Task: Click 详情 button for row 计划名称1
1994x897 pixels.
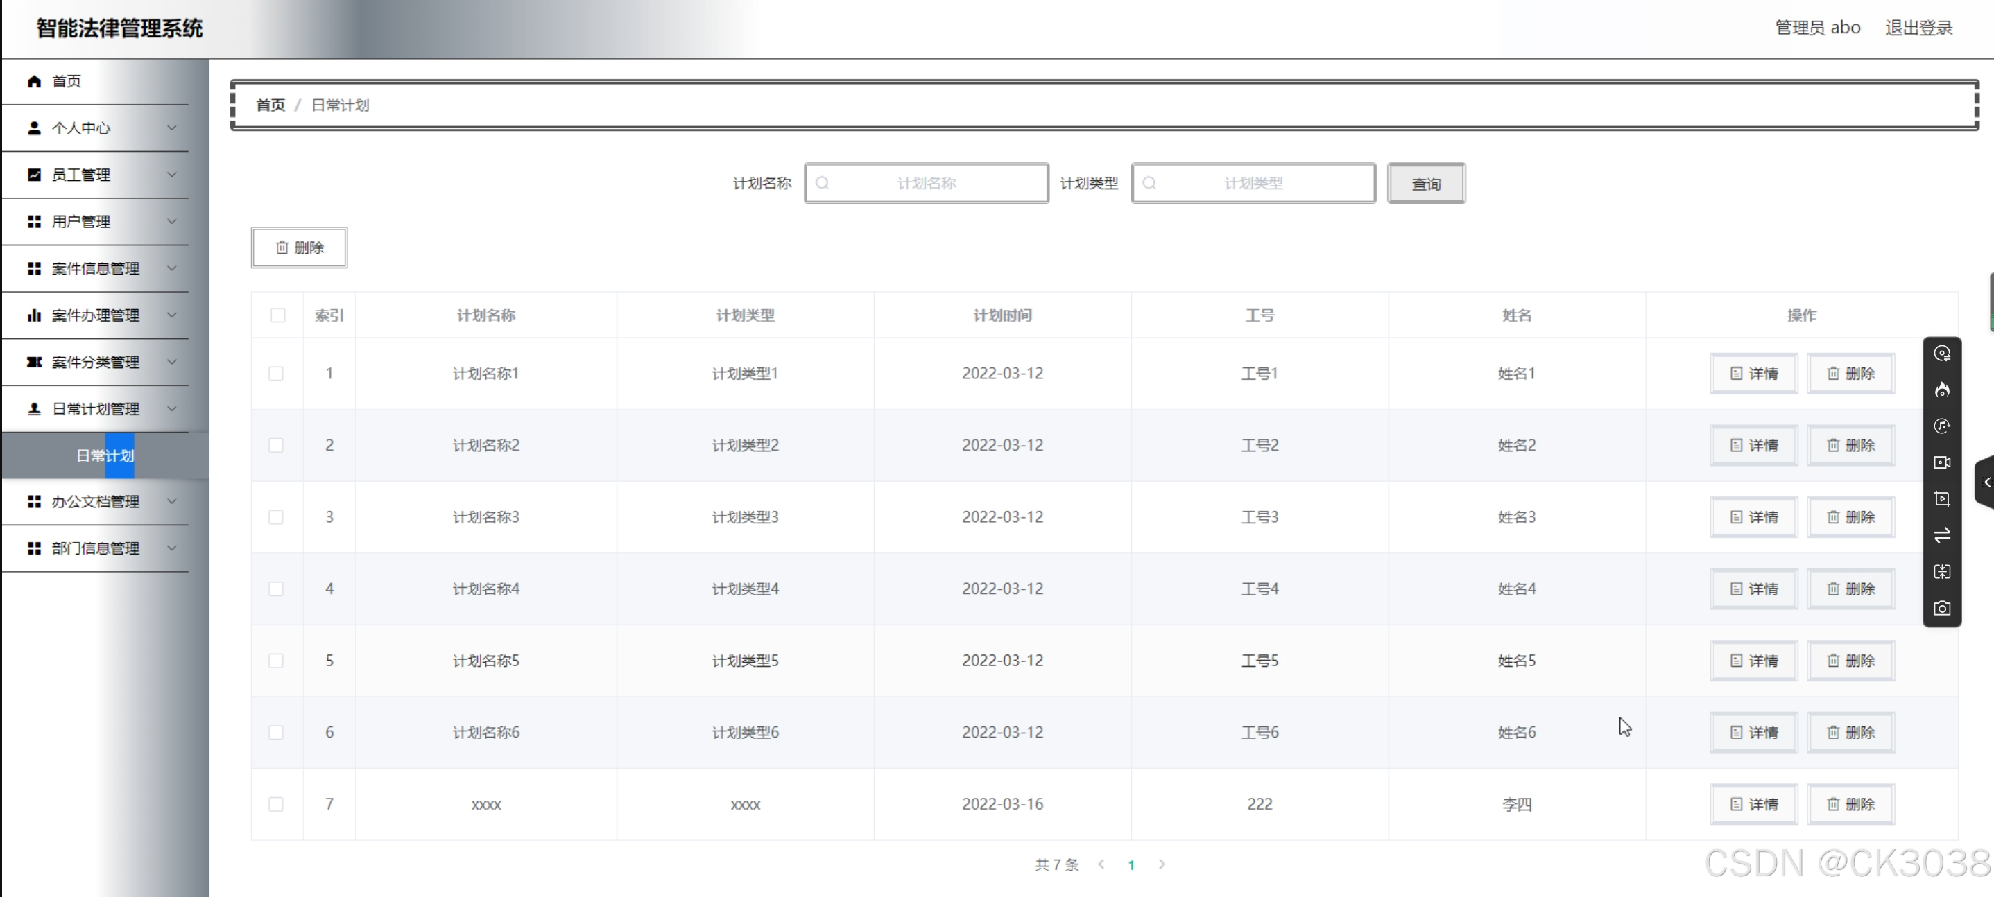Action: tap(1753, 374)
